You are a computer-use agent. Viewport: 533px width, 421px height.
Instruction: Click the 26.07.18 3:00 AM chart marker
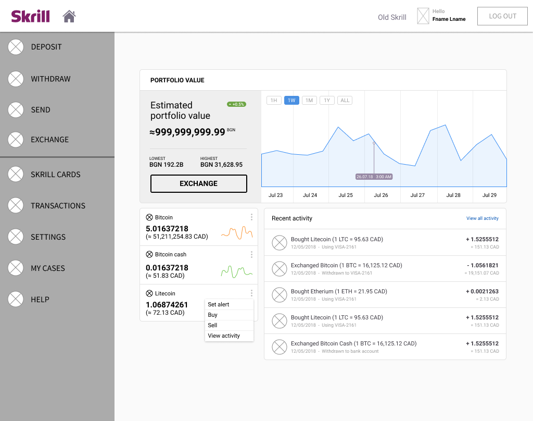(x=374, y=177)
